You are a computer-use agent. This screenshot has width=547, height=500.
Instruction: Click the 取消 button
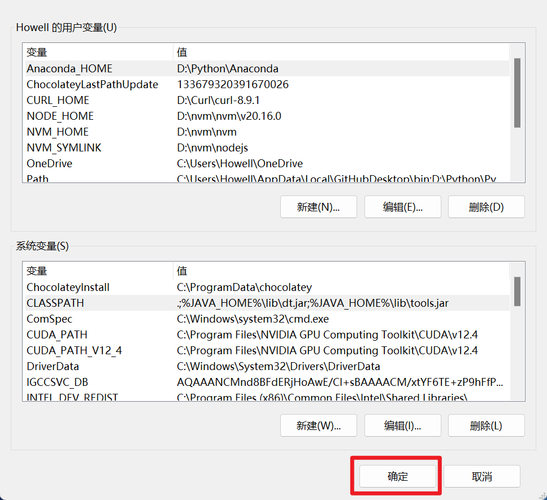click(481, 476)
